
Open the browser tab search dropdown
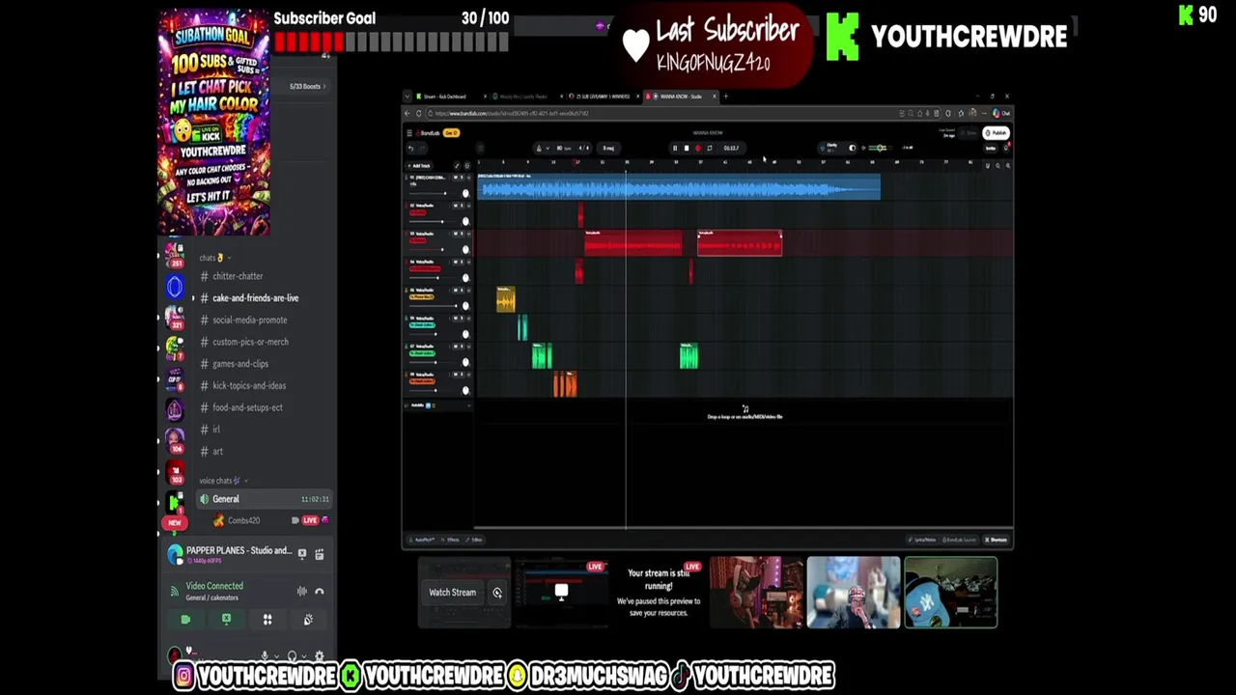[407, 97]
